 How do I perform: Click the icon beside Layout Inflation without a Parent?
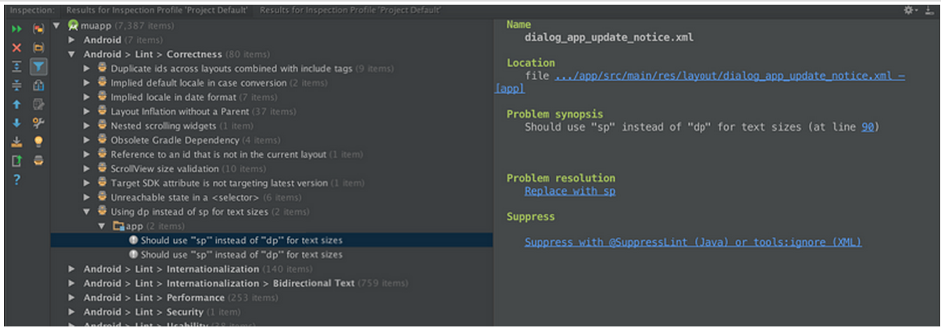pos(101,111)
